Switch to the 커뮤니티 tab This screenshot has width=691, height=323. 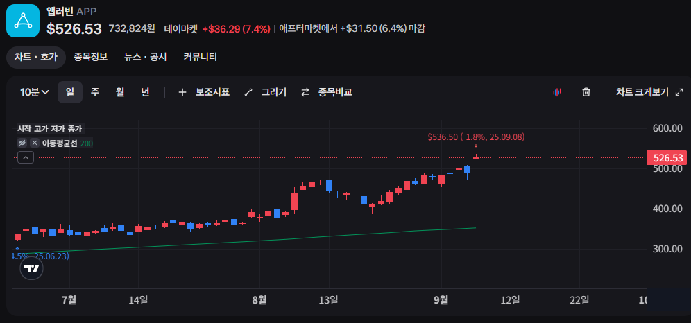[x=200, y=57]
